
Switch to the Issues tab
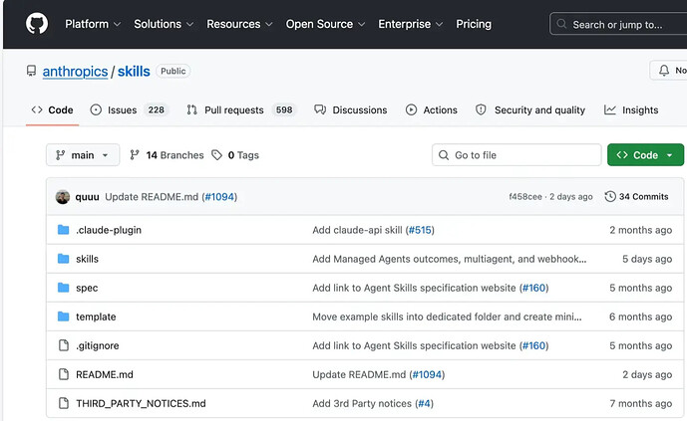[130, 110]
